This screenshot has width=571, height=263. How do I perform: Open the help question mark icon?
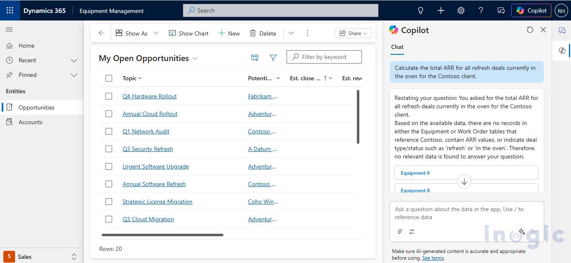pyautogui.click(x=481, y=10)
